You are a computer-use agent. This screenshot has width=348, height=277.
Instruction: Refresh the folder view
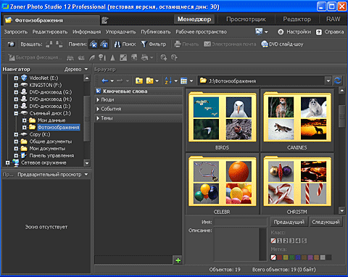pos(338,80)
